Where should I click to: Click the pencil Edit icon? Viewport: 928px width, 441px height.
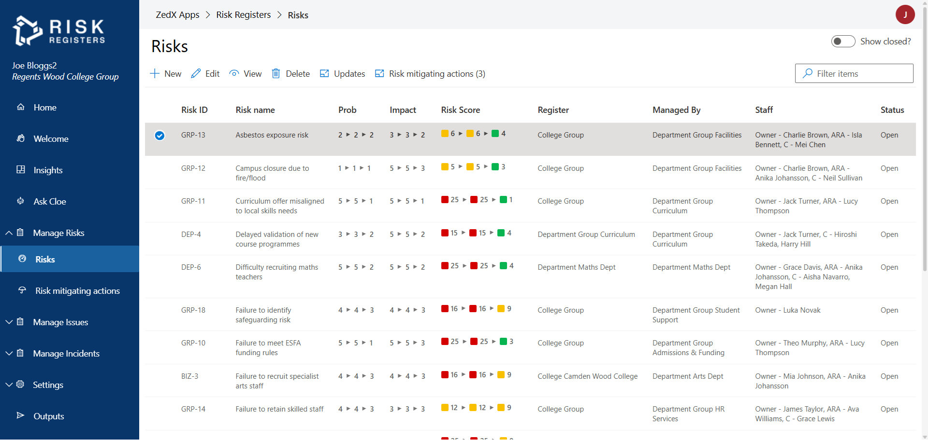pos(196,73)
